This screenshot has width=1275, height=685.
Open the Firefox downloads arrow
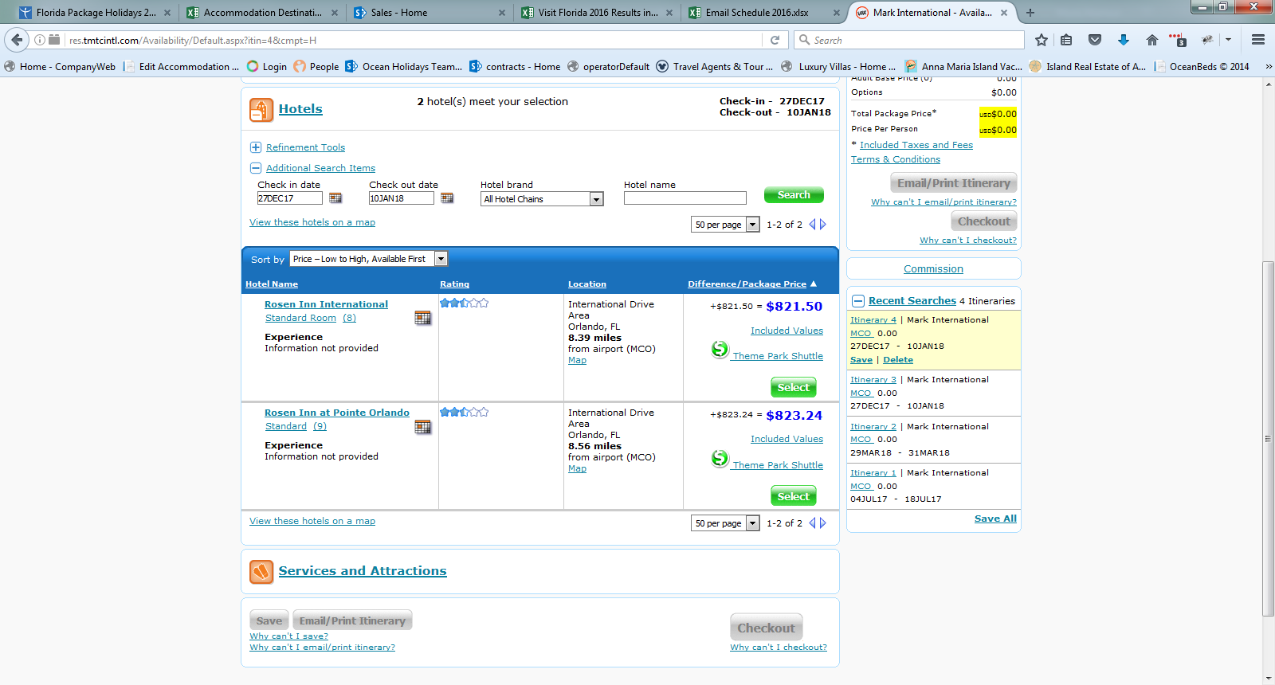click(x=1124, y=40)
